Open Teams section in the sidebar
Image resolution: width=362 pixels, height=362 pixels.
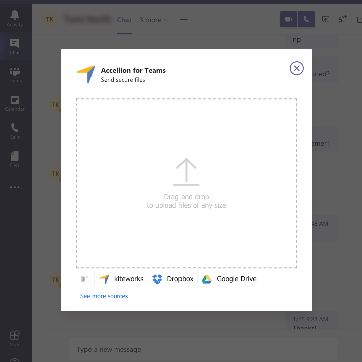(15, 75)
